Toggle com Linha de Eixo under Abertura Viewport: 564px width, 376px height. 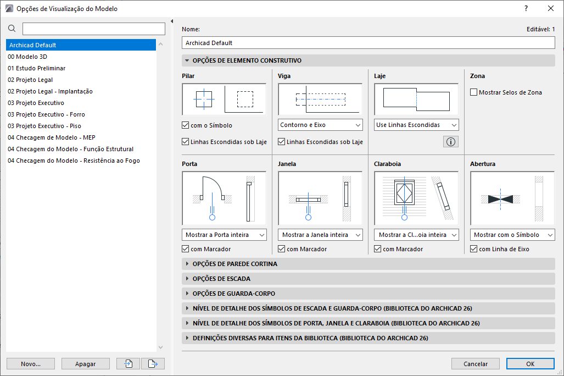pyautogui.click(x=473, y=248)
